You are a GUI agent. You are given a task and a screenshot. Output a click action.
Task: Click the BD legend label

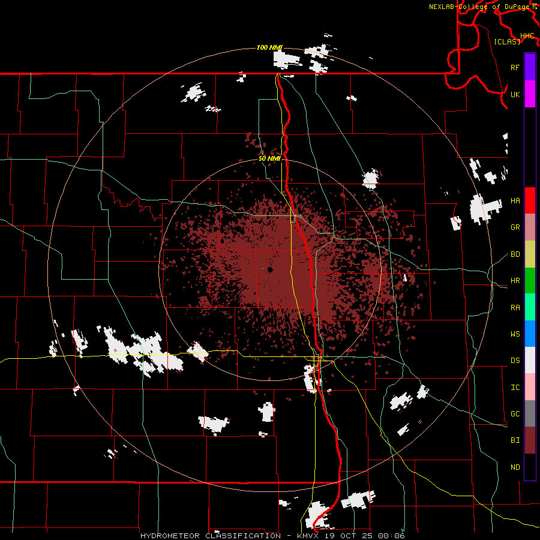(x=515, y=254)
